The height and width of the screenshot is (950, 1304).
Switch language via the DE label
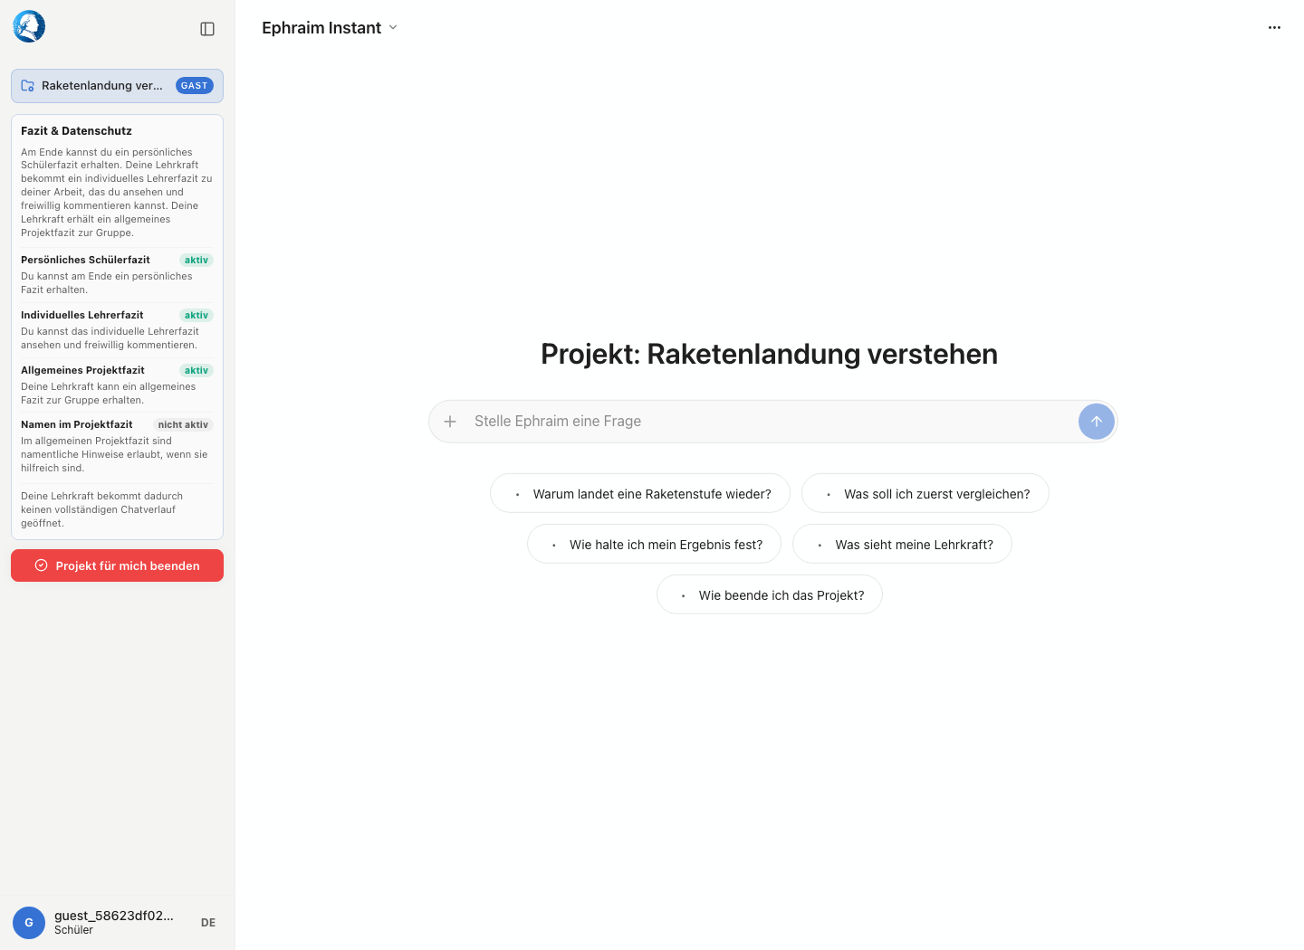click(208, 923)
